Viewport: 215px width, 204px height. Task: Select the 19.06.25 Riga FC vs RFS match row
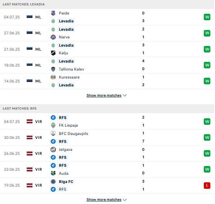pyautogui.click(x=107, y=186)
